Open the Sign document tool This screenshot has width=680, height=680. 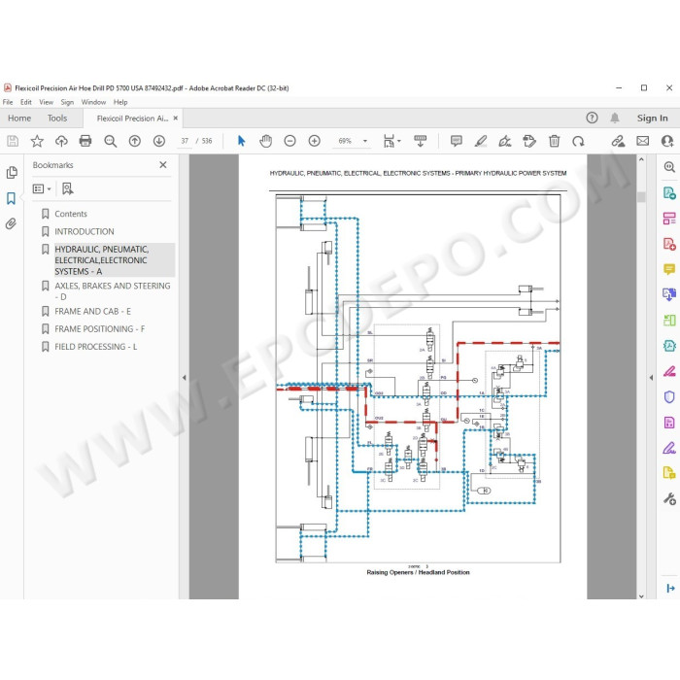tap(505, 141)
